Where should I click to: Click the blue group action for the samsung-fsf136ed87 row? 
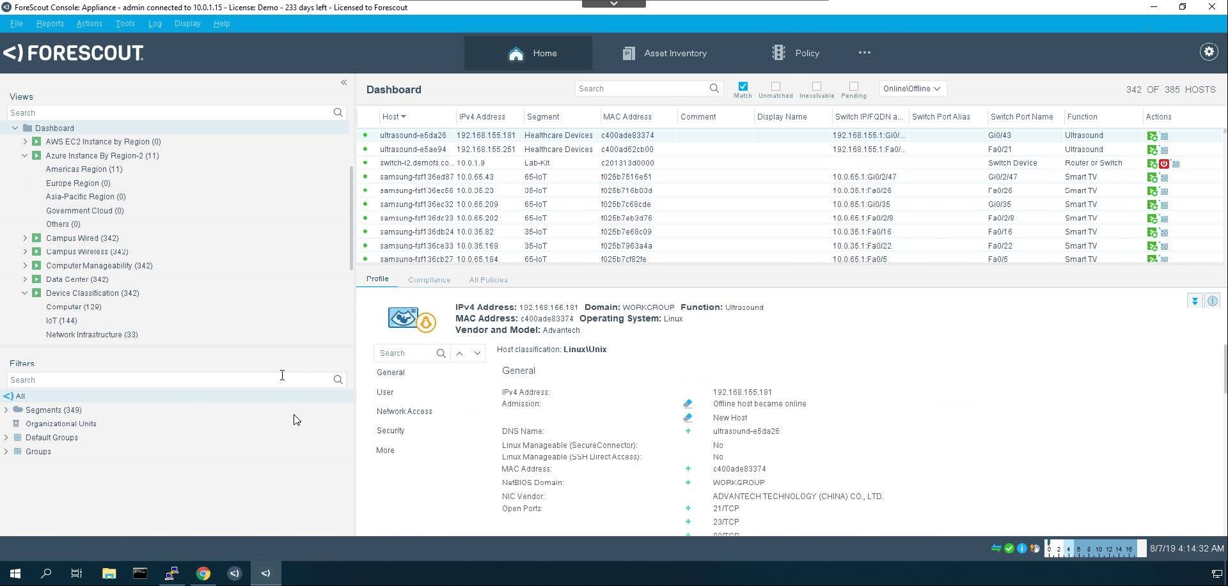(1164, 178)
